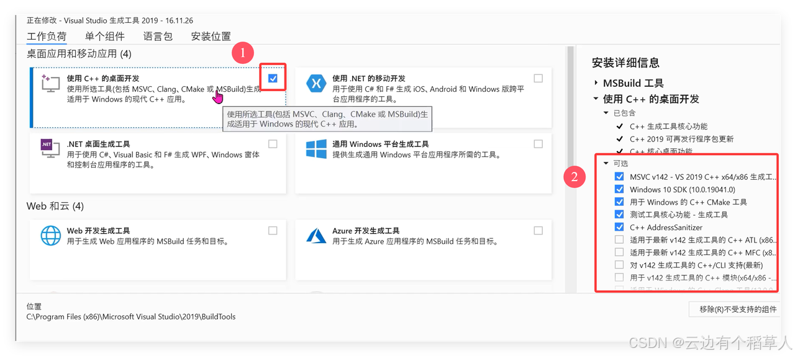Uncheck 用于 Windows 的 C++ CMake 工具
795x356 pixels.
tap(619, 202)
